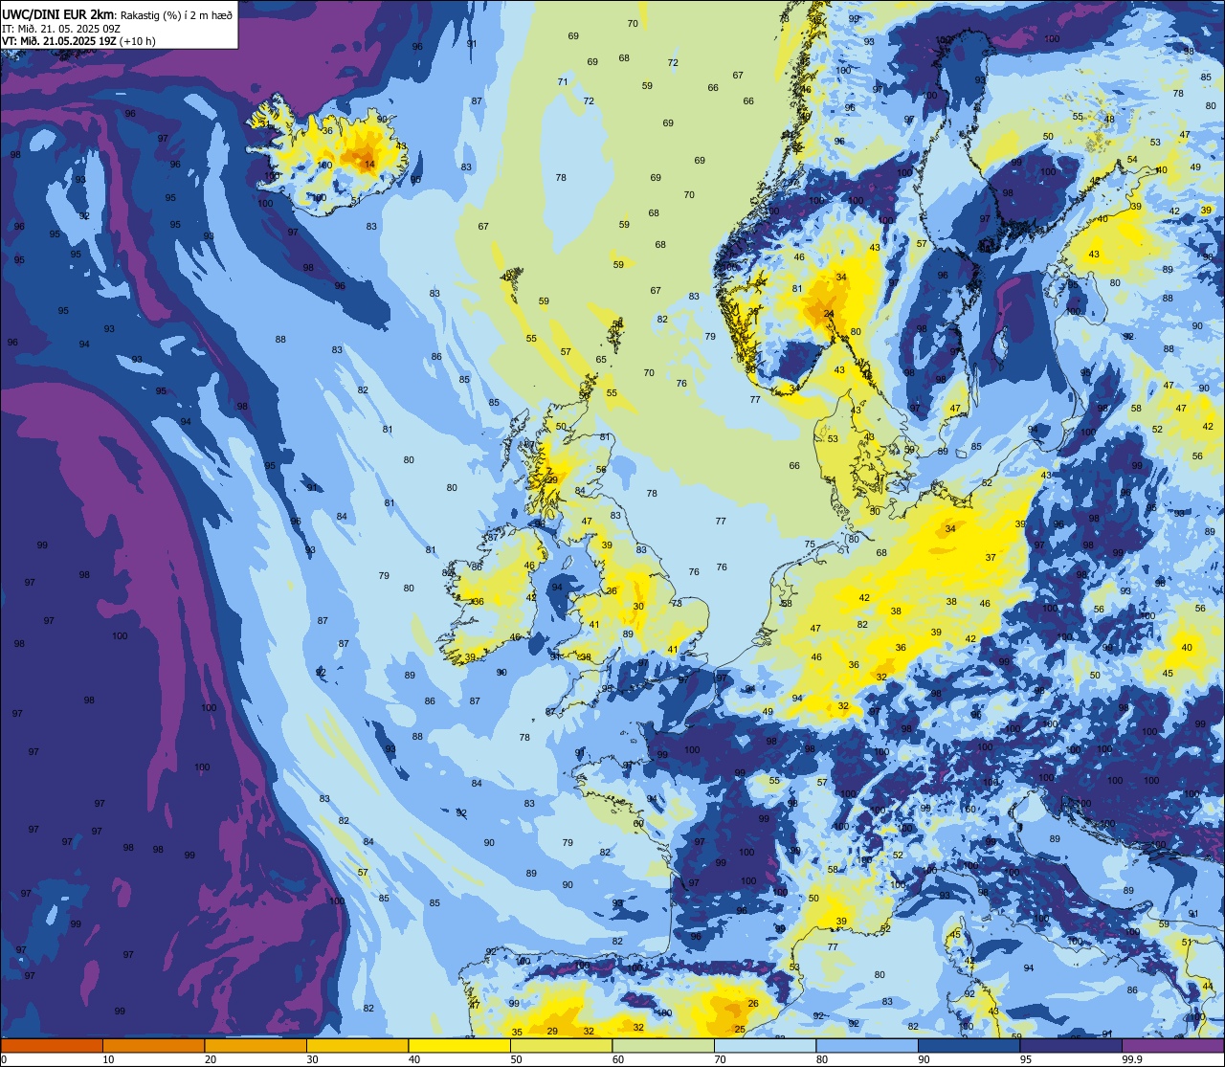Image resolution: width=1225 pixels, height=1067 pixels.
Task: Click legend tick label "20"
Action: [211, 1059]
